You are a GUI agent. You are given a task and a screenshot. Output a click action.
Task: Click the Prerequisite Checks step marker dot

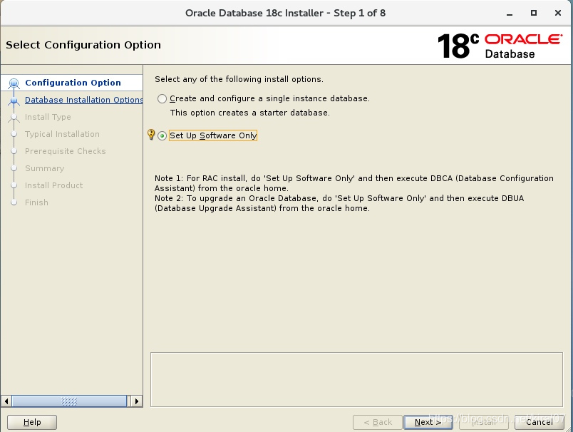(14, 151)
